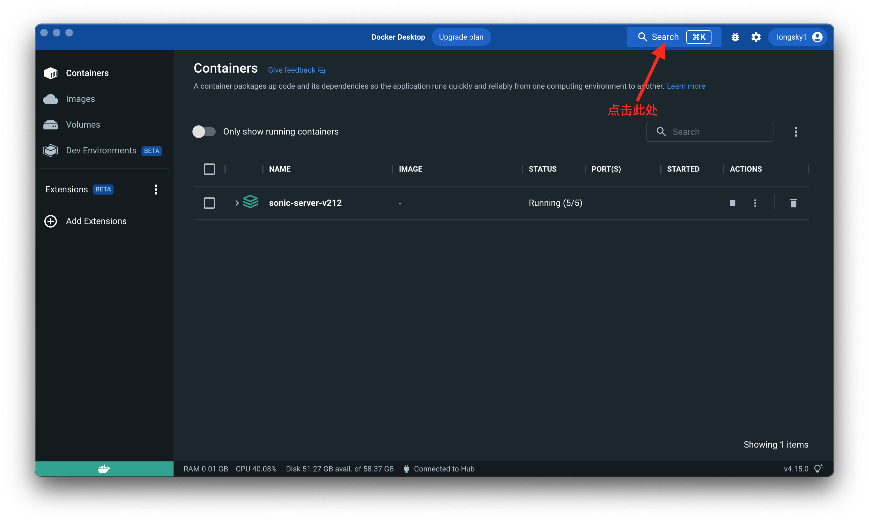Open the Give feedback link
Screen dimensions: 869x523
click(291, 70)
